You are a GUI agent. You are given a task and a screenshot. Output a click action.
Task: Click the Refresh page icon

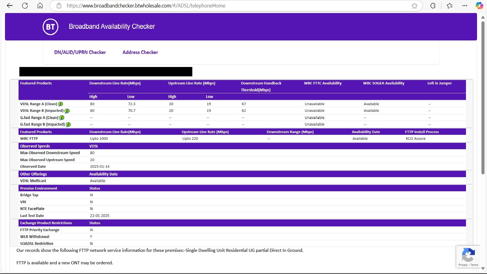25,6
